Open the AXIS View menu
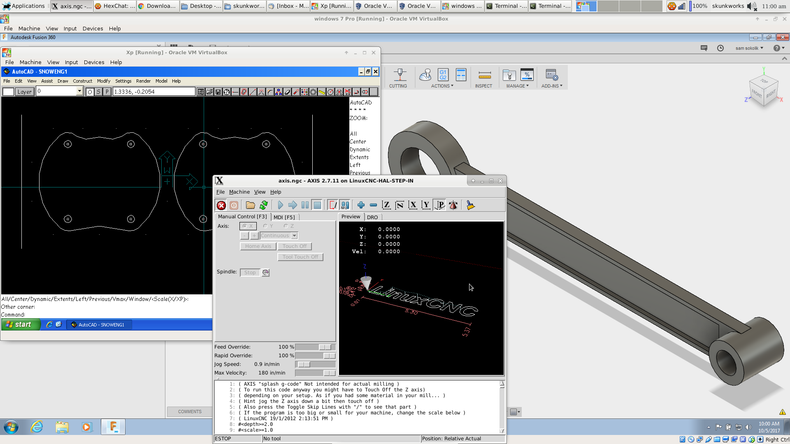 (x=260, y=192)
